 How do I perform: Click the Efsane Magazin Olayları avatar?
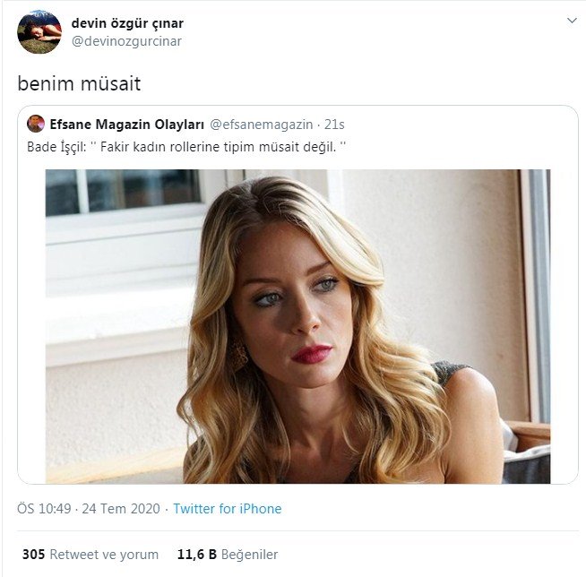click(x=36, y=124)
